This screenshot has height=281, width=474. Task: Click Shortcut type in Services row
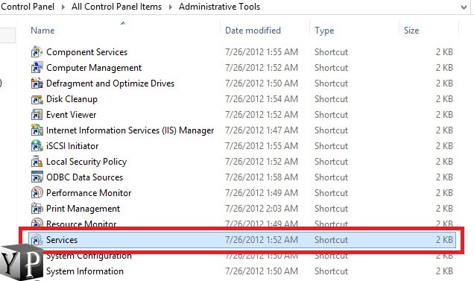(331, 240)
